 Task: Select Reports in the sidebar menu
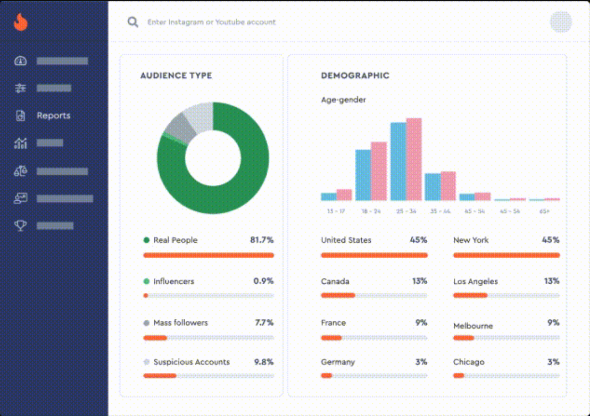click(53, 115)
